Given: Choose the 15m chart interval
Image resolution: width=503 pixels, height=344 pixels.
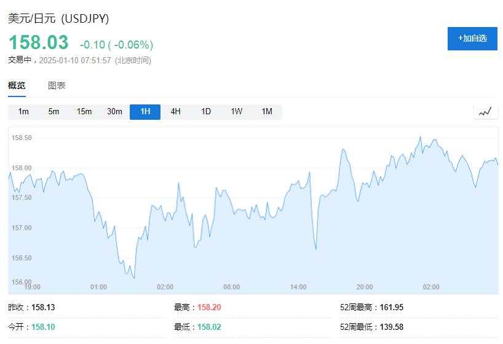Looking at the screenshot, I should pos(84,112).
